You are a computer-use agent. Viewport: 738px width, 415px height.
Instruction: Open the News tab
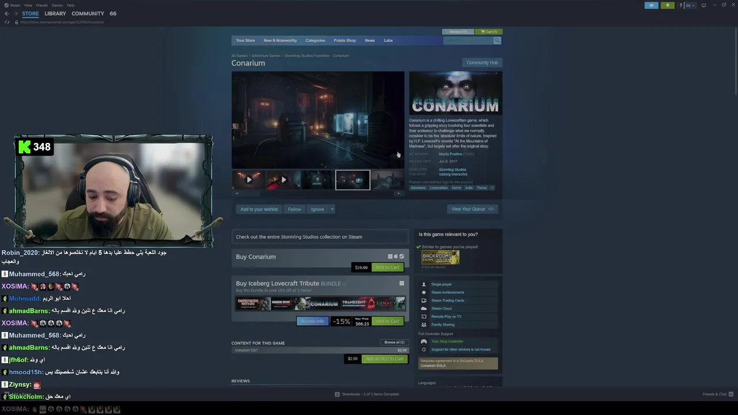click(x=370, y=40)
